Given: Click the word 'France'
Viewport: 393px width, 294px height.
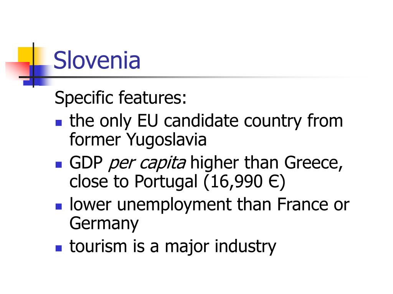Looking at the screenshot, I should [x=302, y=205].
